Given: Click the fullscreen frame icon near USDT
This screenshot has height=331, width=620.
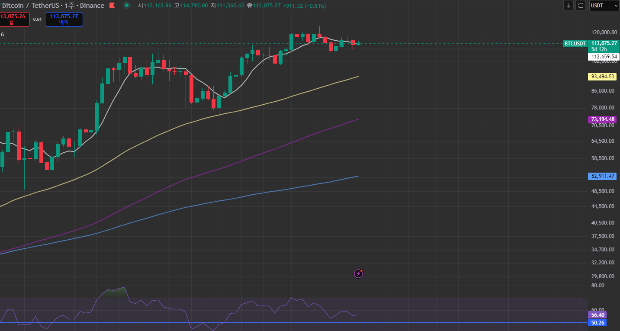Looking at the screenshot, I should pyautogui.click(x=581, y=6).
